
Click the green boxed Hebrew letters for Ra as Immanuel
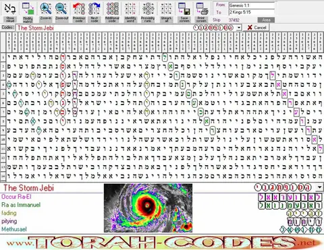tap(290, 206)
